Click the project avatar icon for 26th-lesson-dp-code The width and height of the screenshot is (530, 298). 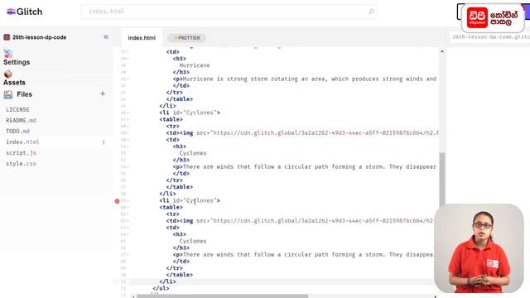7,37
